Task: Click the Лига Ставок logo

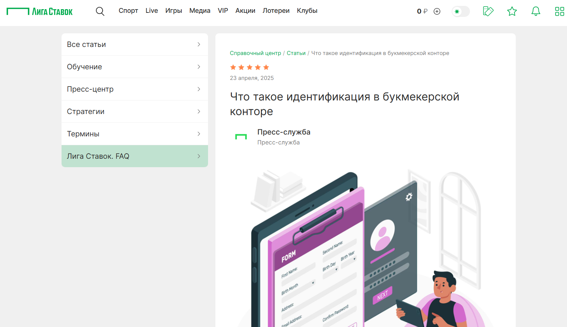Action: coord(40,11)
